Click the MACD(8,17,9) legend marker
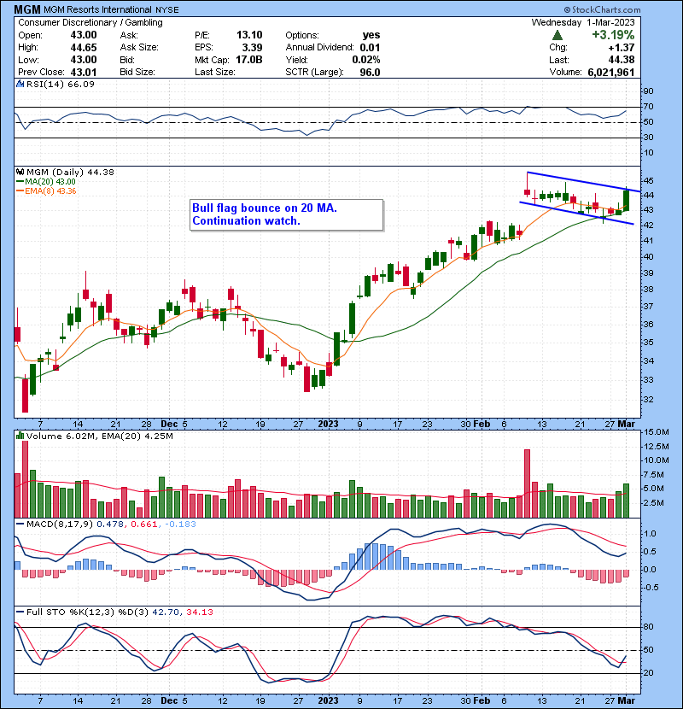The image size is (683, 709). coord(22,522)
